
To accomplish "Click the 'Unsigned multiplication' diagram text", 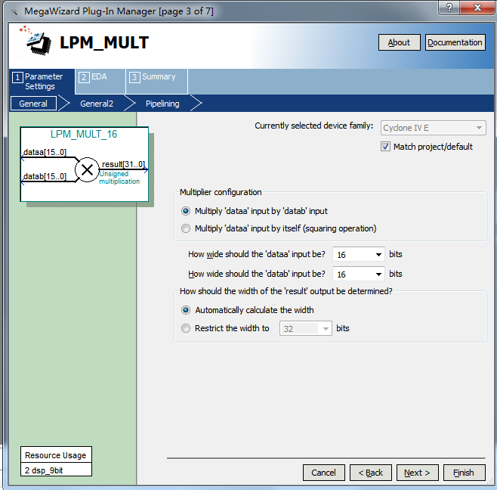I will point(119,178).
